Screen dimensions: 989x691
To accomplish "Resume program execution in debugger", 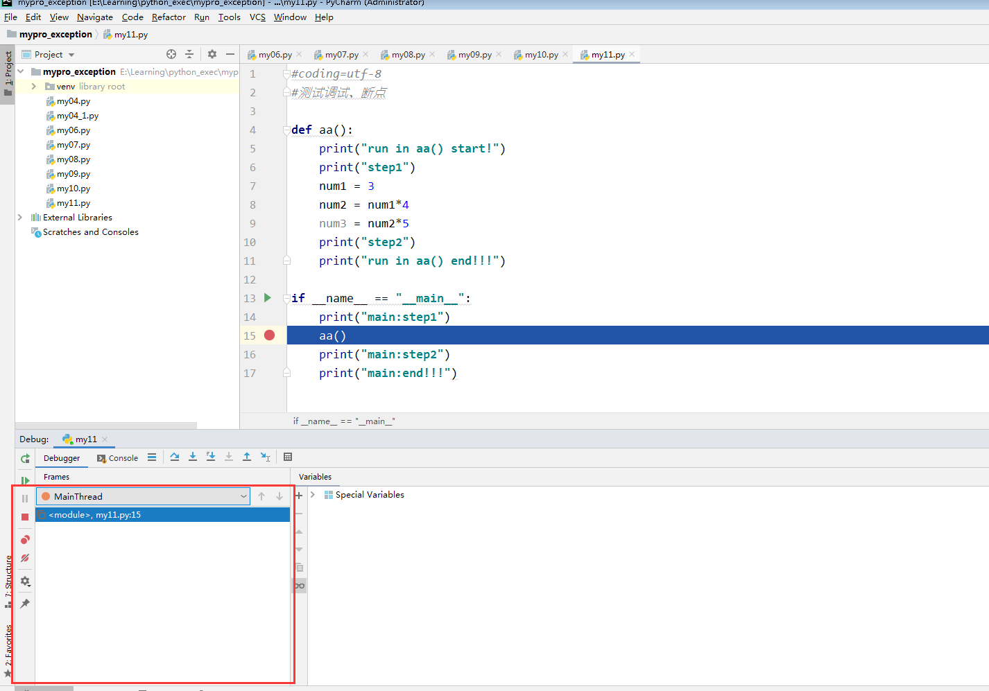I will tap(25, 480).
